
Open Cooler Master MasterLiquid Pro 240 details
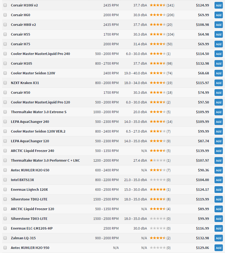40,54
